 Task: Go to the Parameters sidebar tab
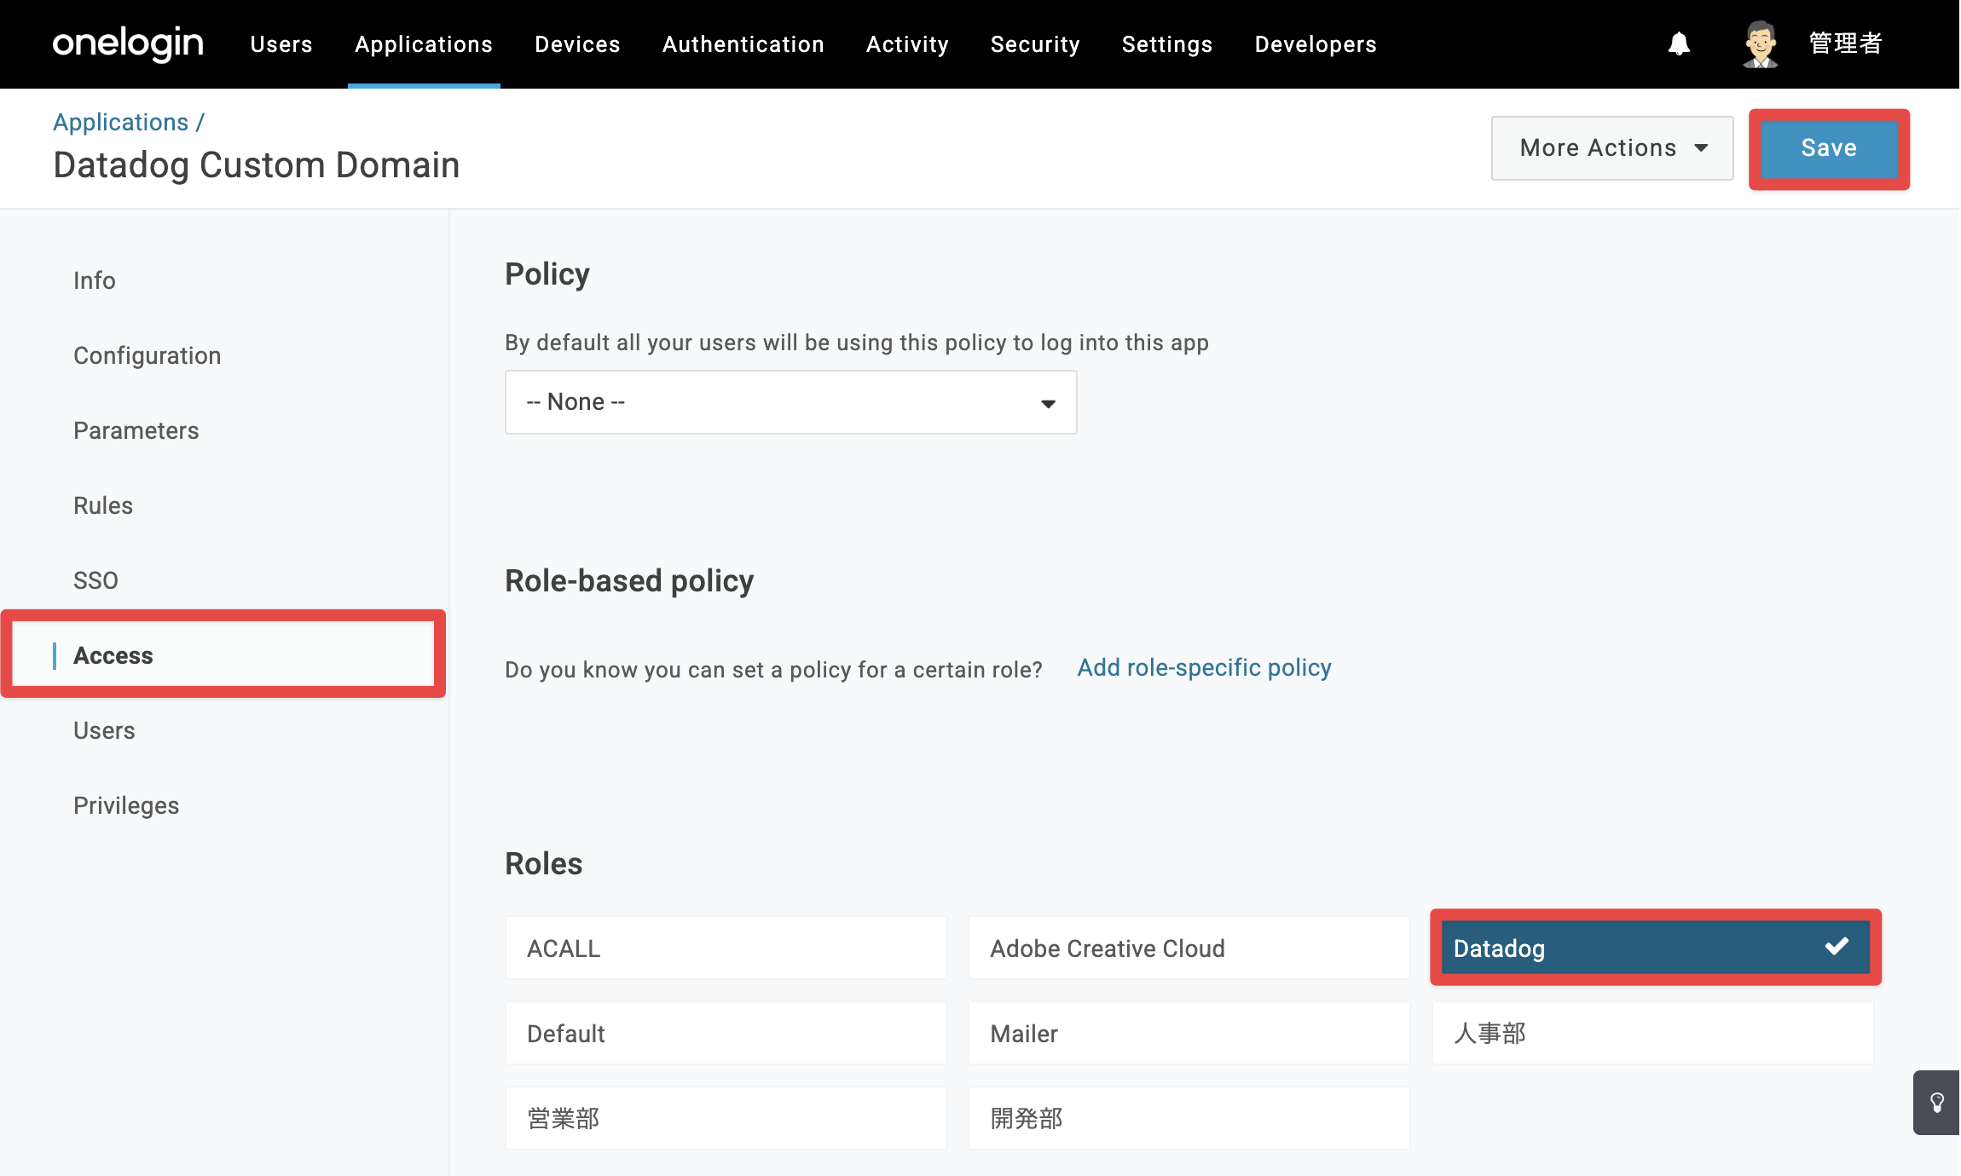pyautogui.click(x=136, y=430)
